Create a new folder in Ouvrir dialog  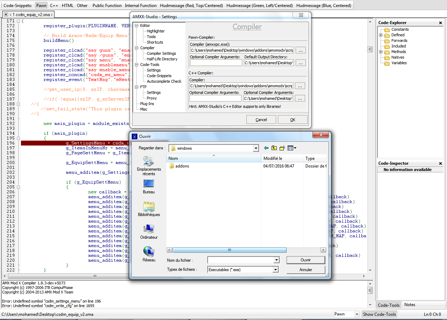coord(282,148)
